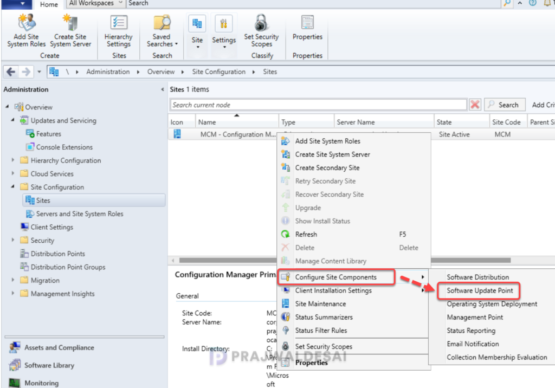Choose Site Maintenance menu item

354,304
